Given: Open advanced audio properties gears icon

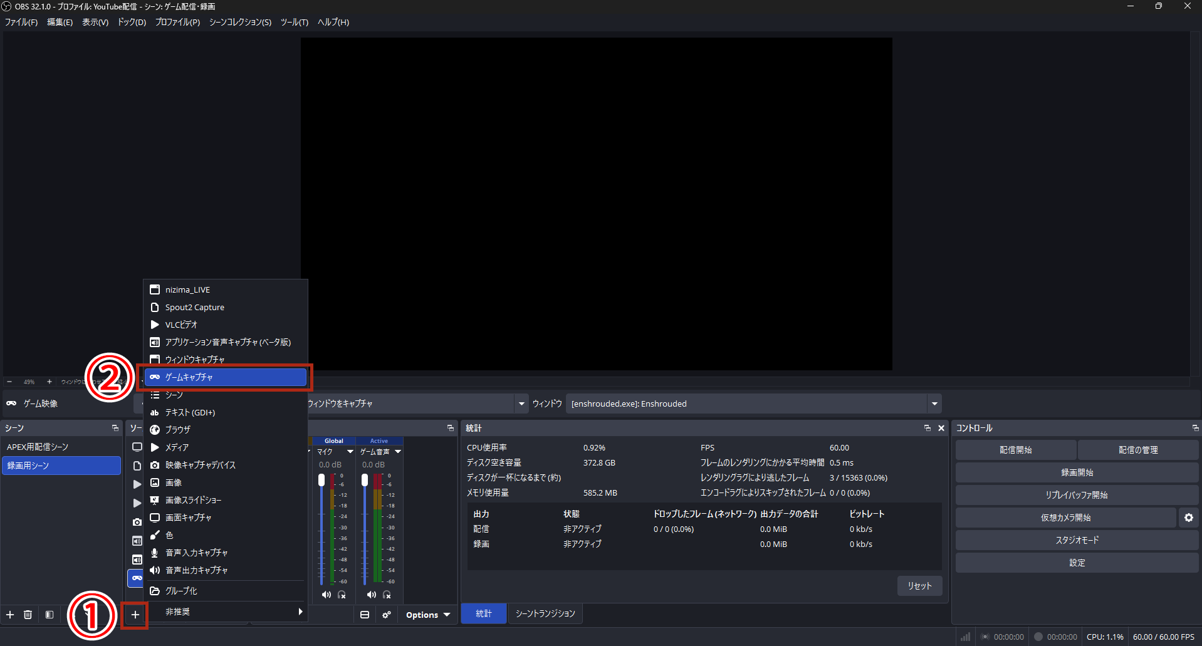Looking at the screenshot, I should (387, 615).
